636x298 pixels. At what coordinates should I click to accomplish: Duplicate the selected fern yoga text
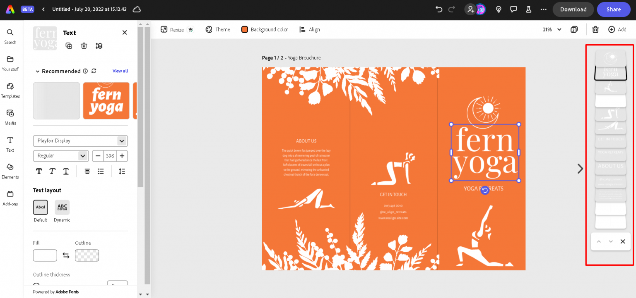[x=69, y=45]
